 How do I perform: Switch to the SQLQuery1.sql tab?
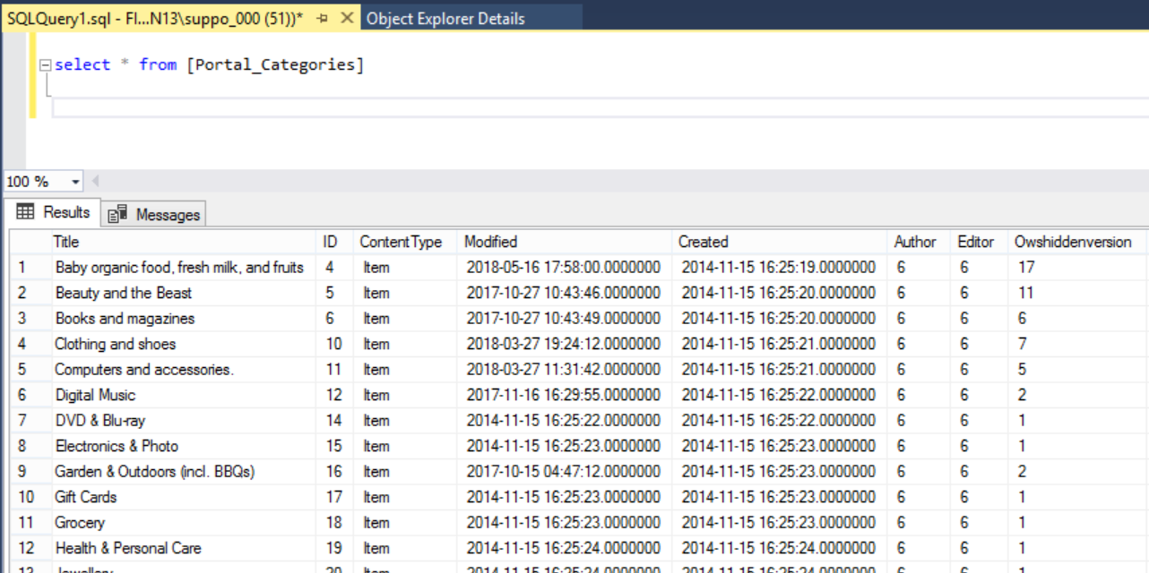[154, 18]
